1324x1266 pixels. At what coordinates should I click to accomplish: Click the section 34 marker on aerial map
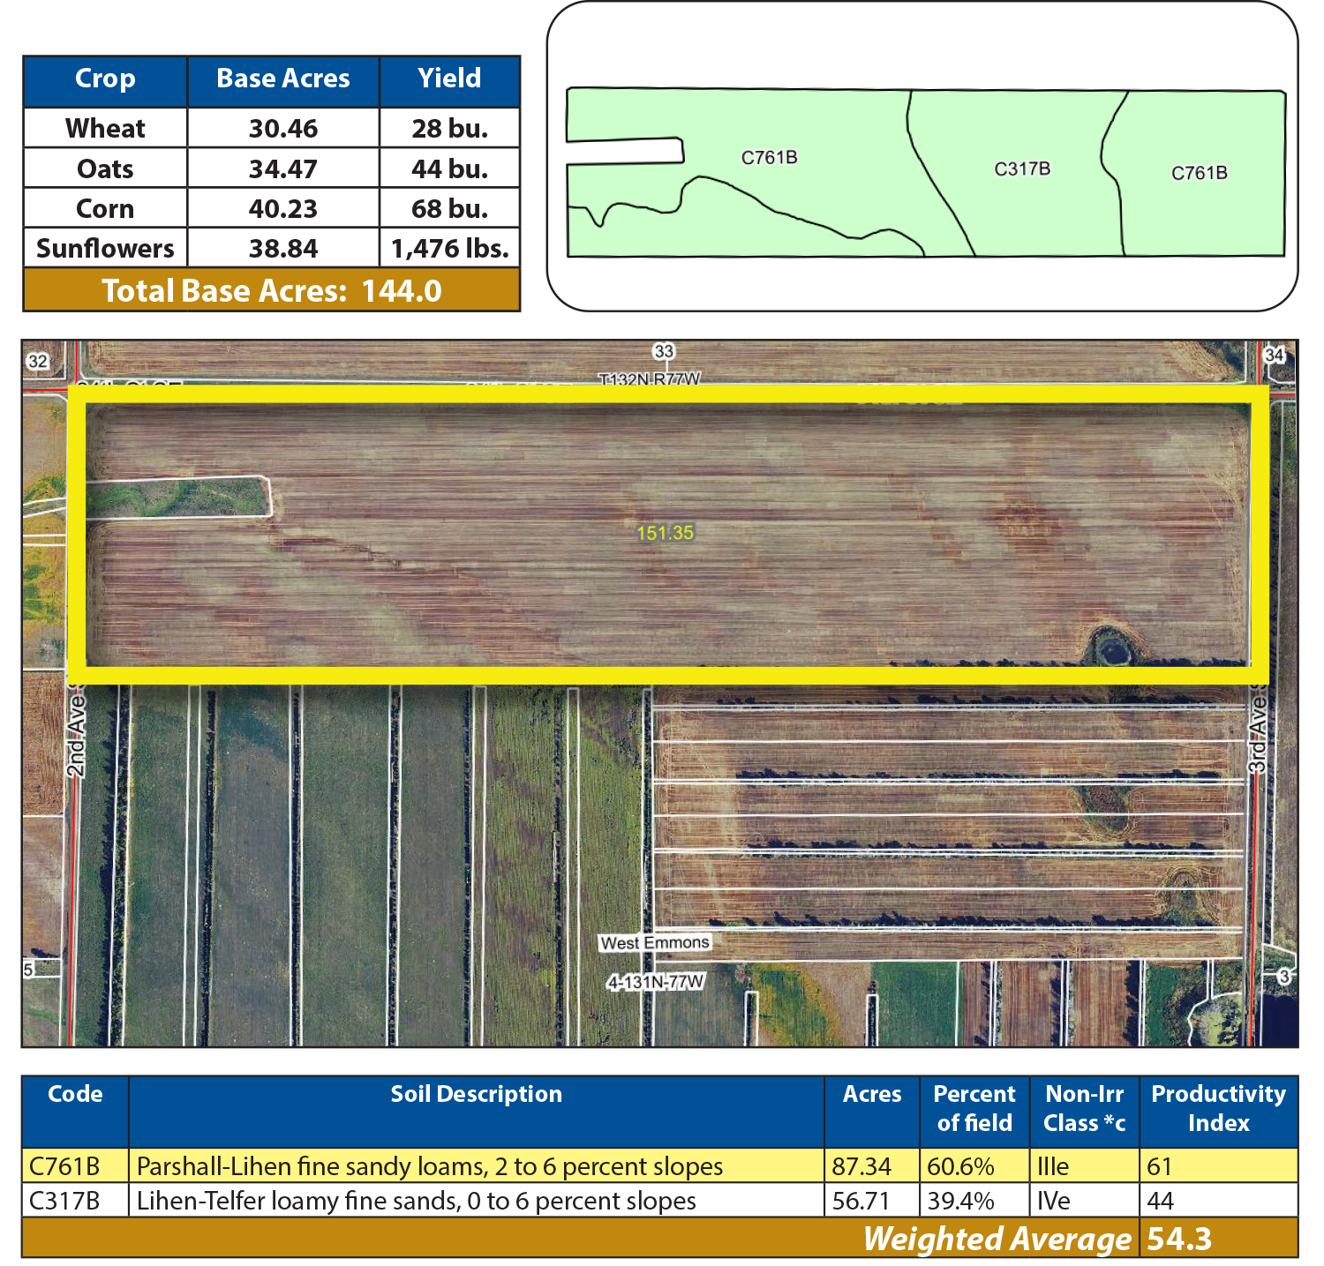point(1274,355)
